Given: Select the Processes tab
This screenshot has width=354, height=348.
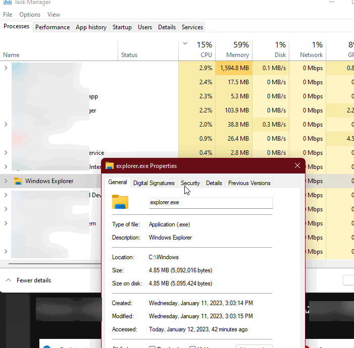Looking at the screenshot, I should [17, 27].
